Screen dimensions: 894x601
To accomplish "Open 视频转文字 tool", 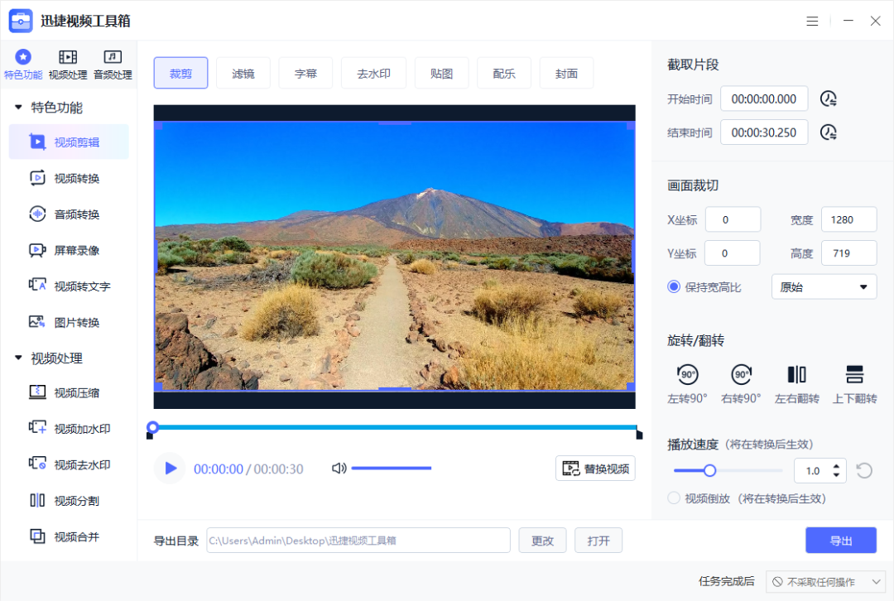I will (69, 286).
